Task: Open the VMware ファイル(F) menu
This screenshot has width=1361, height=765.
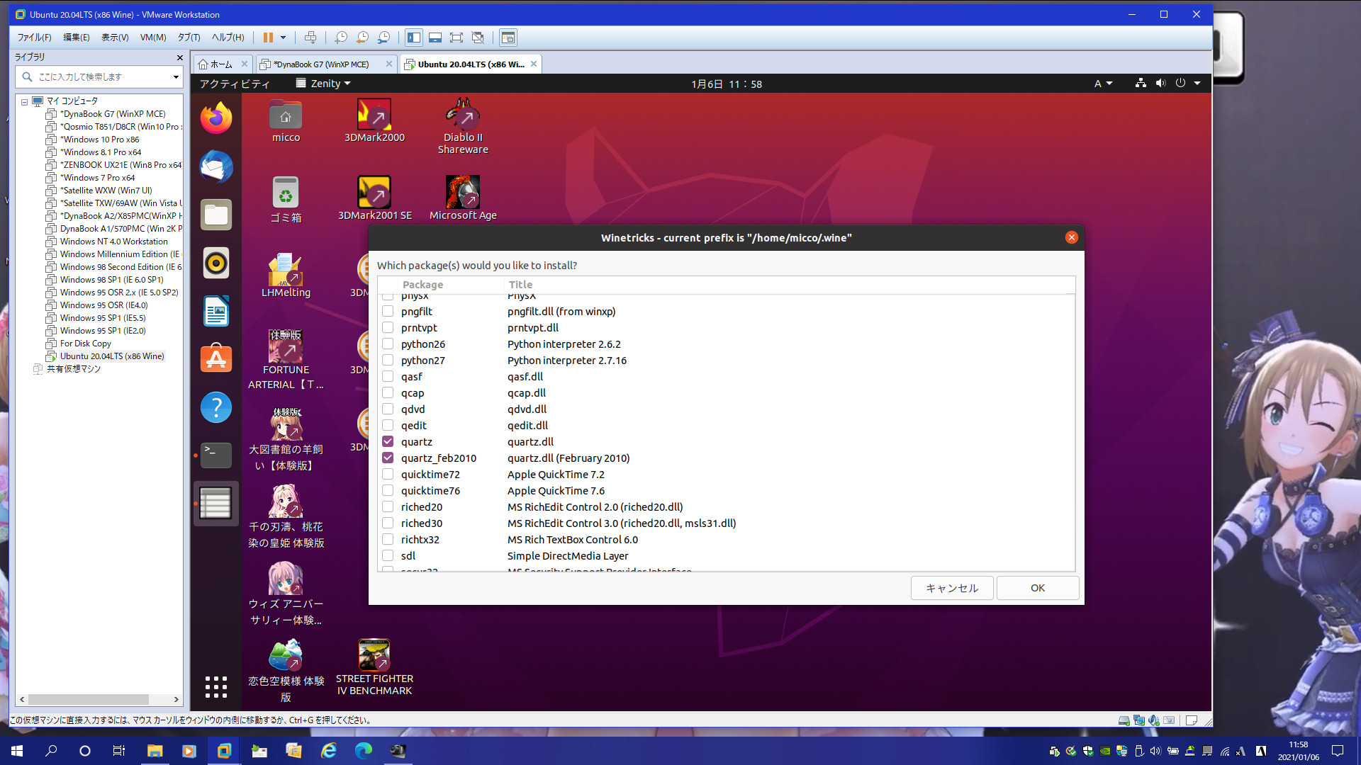Action: [34, 38]
